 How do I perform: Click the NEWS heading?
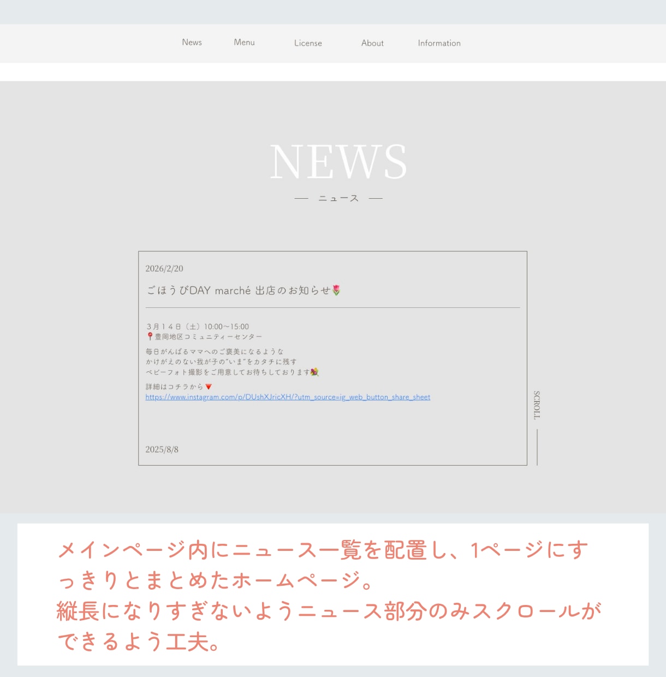point(338,162)
